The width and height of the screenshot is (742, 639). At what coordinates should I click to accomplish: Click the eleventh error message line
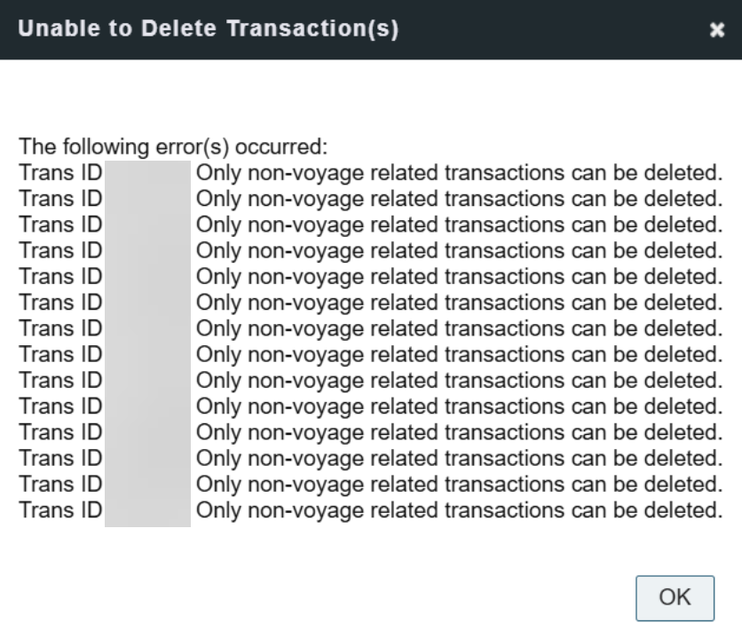458,432
